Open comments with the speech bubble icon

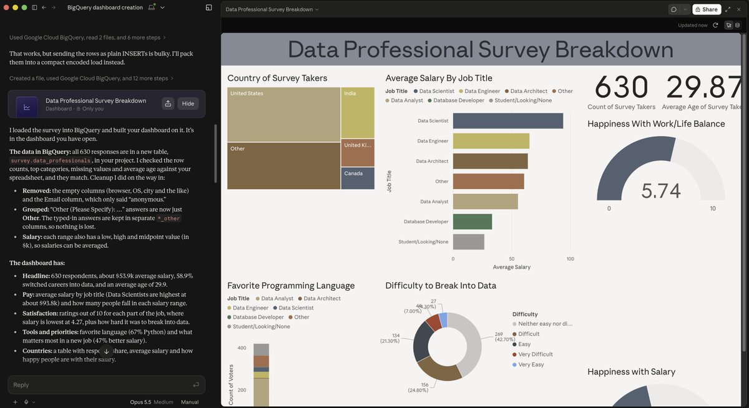(674, 9)
